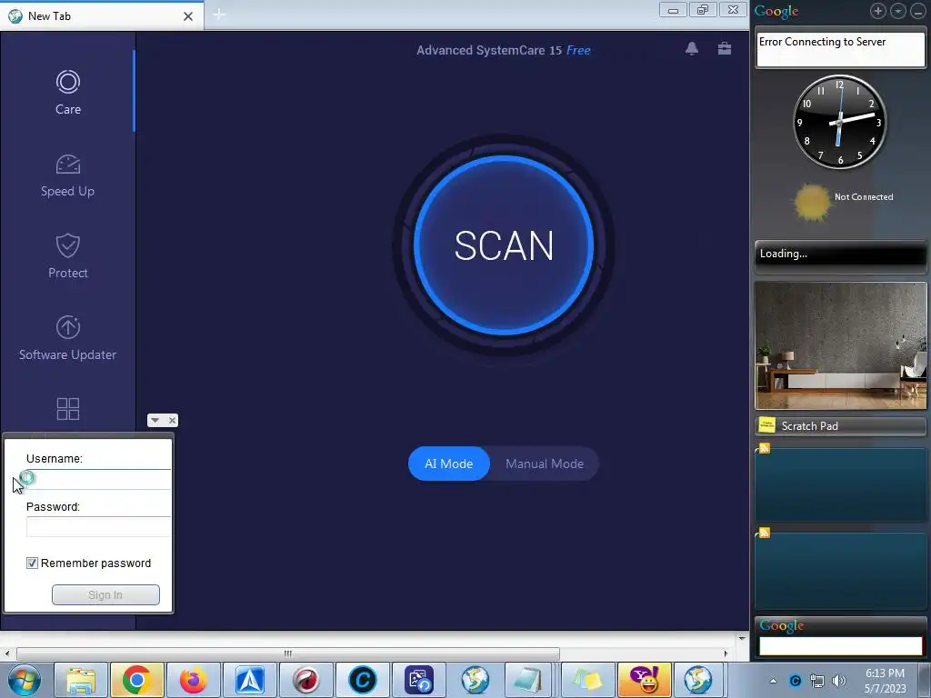Select the New Tab browser tab
Image resolution: width=931 pixels, height=698 pixels.
tap(101, 16)
